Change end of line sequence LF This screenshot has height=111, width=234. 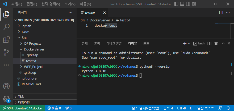[191, 108]
